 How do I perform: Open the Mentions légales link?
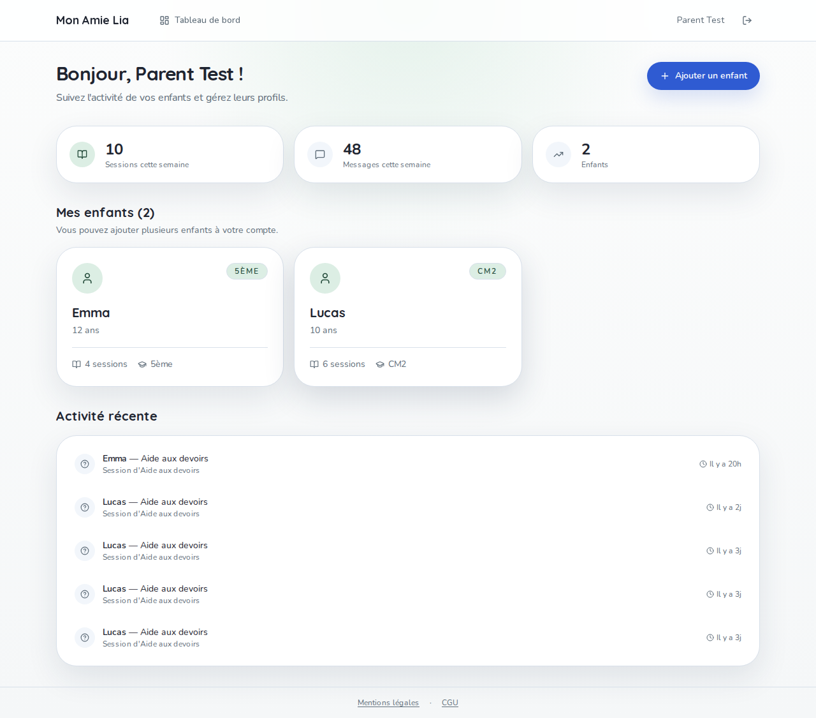tap(388, 703)
